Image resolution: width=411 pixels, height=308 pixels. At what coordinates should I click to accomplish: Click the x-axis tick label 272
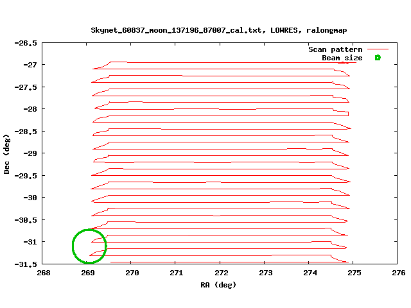pos(222,273)
